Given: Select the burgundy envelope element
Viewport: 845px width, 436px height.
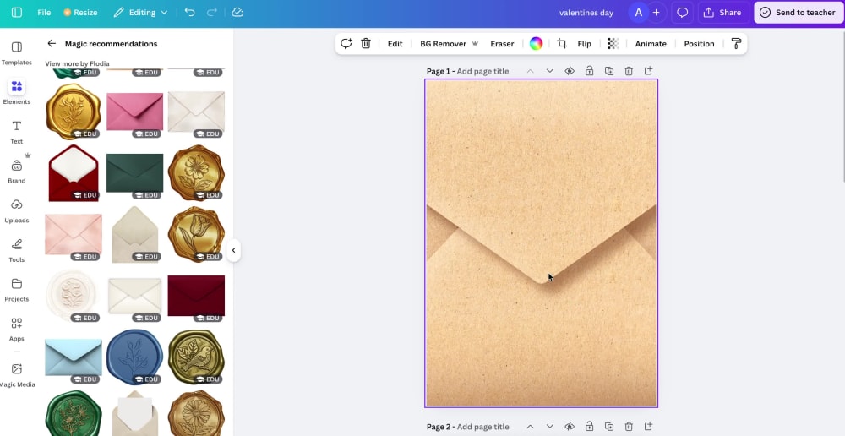Looking at the screenshot, I should click(196, 296).
